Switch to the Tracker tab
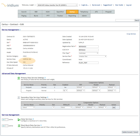Screen dimensions: 140x136 point(60,16)
